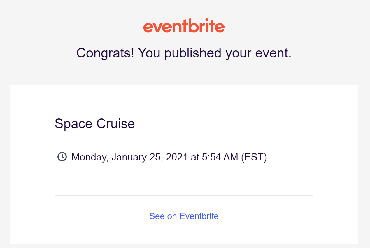The image size is (370, 248).
Task: Click the year 2021 in date
Action: tap(177, 157)
